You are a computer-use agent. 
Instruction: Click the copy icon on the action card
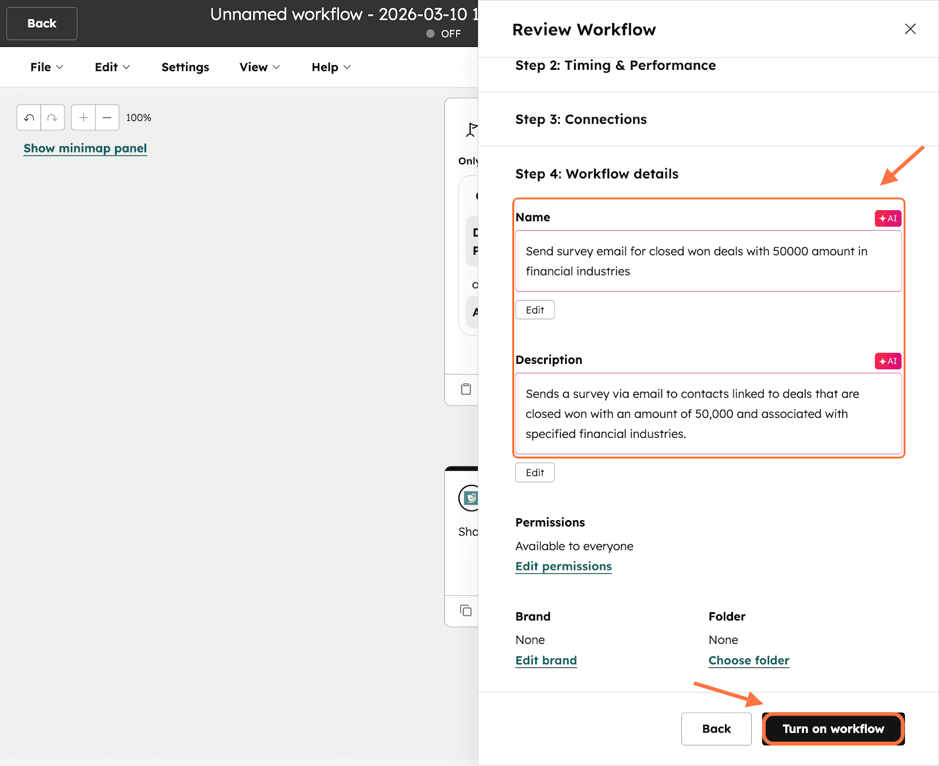click(x=466, y=610)
